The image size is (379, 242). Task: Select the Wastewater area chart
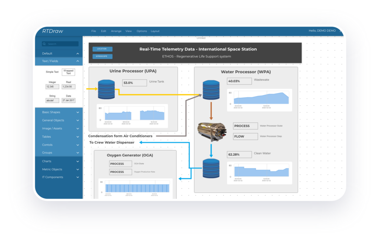pyautogui.click(x=259, y=100)
